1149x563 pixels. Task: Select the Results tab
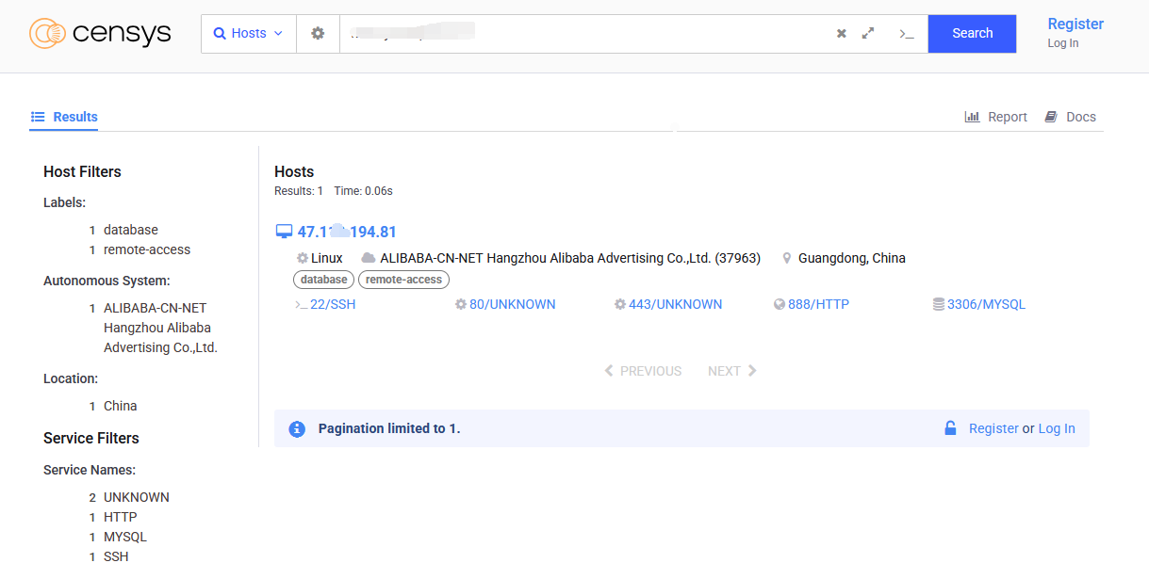click(64, 117)
